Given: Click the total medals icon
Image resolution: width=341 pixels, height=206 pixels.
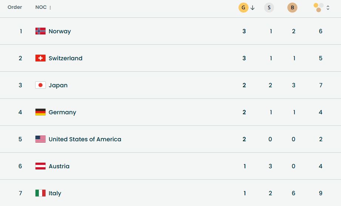Looking at the screenshot, I should click(x=318, y=7).
